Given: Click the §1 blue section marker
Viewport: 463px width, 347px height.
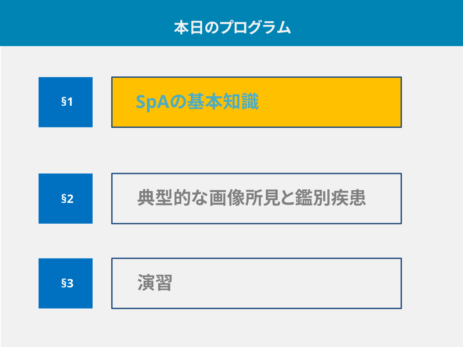Looking at the screenshot, I should click(66, 102).
